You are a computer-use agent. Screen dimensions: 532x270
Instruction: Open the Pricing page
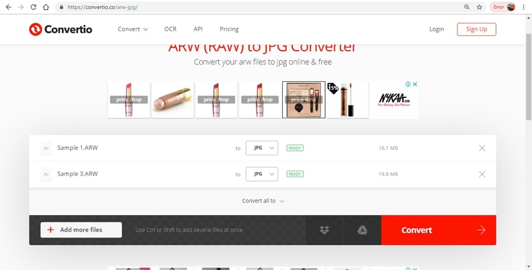click(x=229, y=29)
